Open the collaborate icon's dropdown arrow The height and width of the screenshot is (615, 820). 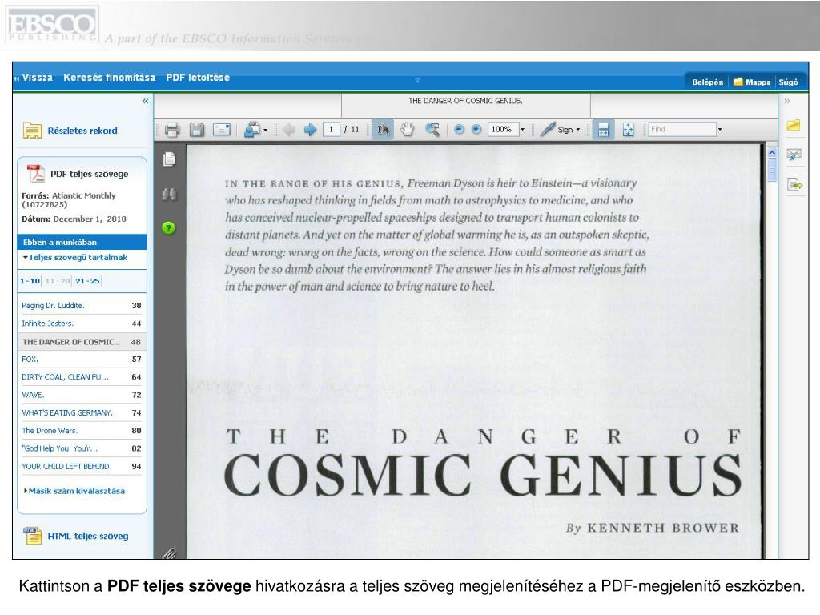(266, 130)
